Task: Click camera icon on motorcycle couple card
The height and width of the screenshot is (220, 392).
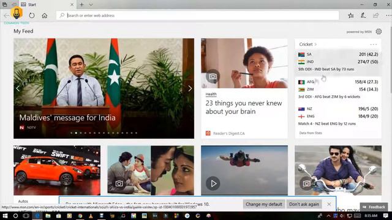Action: tap(306, 183)
